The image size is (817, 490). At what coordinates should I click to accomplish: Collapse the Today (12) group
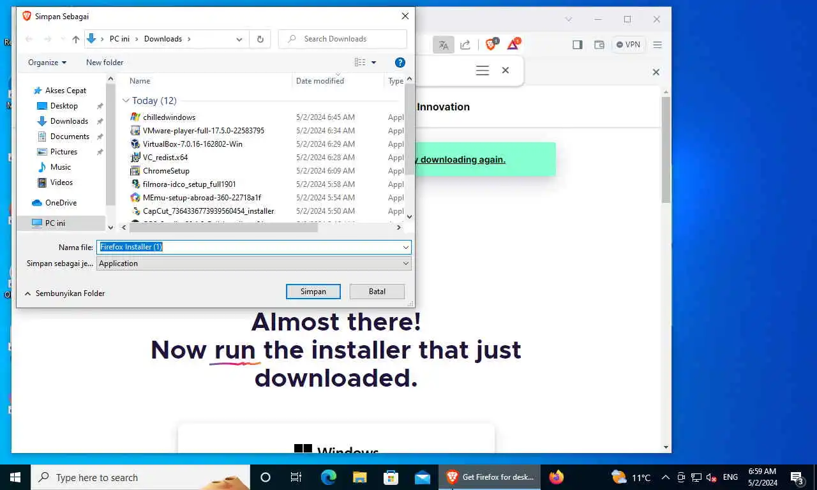tap(126, 101)
